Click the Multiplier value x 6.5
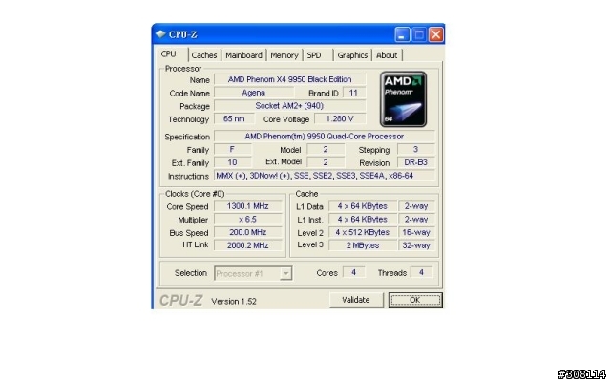611x382 pixels. (248, 220)
